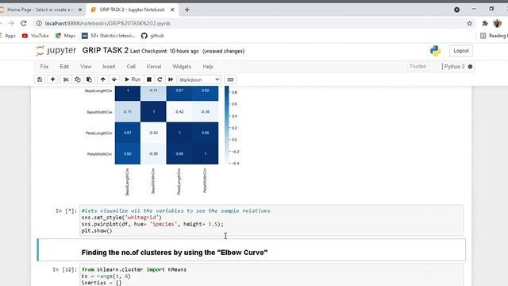Open the Maps bookmark
Viewport: 508px width, 286px height.
click(65, 36)
